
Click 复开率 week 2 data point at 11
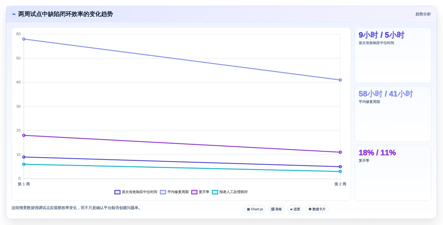[340, 152]
